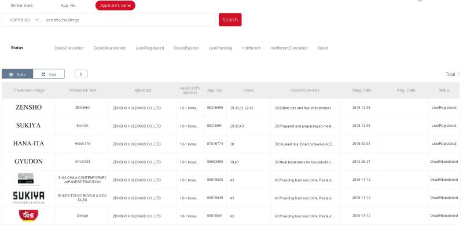Filter by Dead/Abandoned status
Viewport: 463px width, 226px height.
coord(109,48)
